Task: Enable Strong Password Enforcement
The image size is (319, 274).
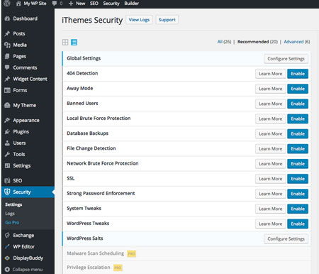Action: click(x=298, y=194)
